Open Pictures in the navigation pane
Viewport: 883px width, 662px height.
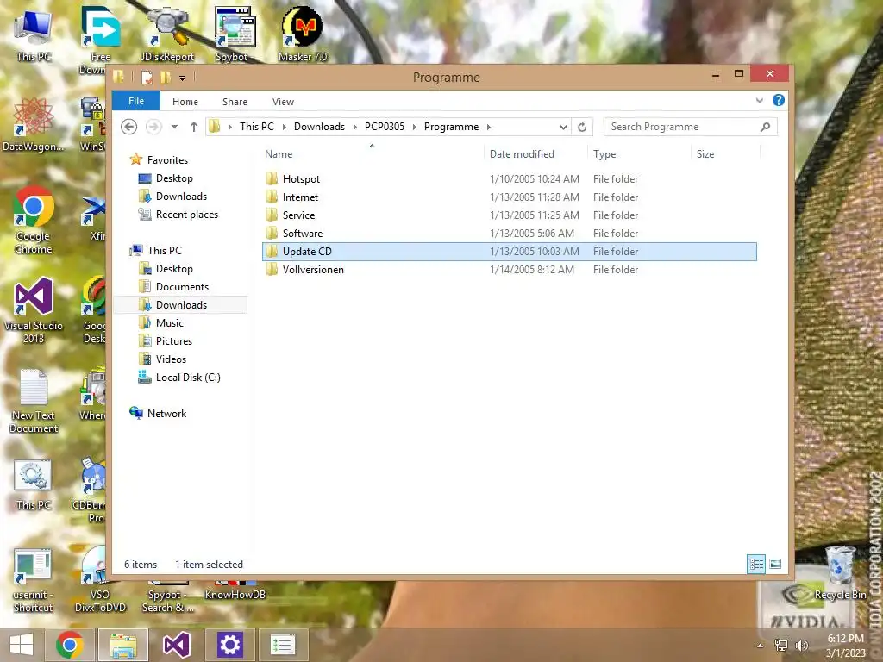174,341
